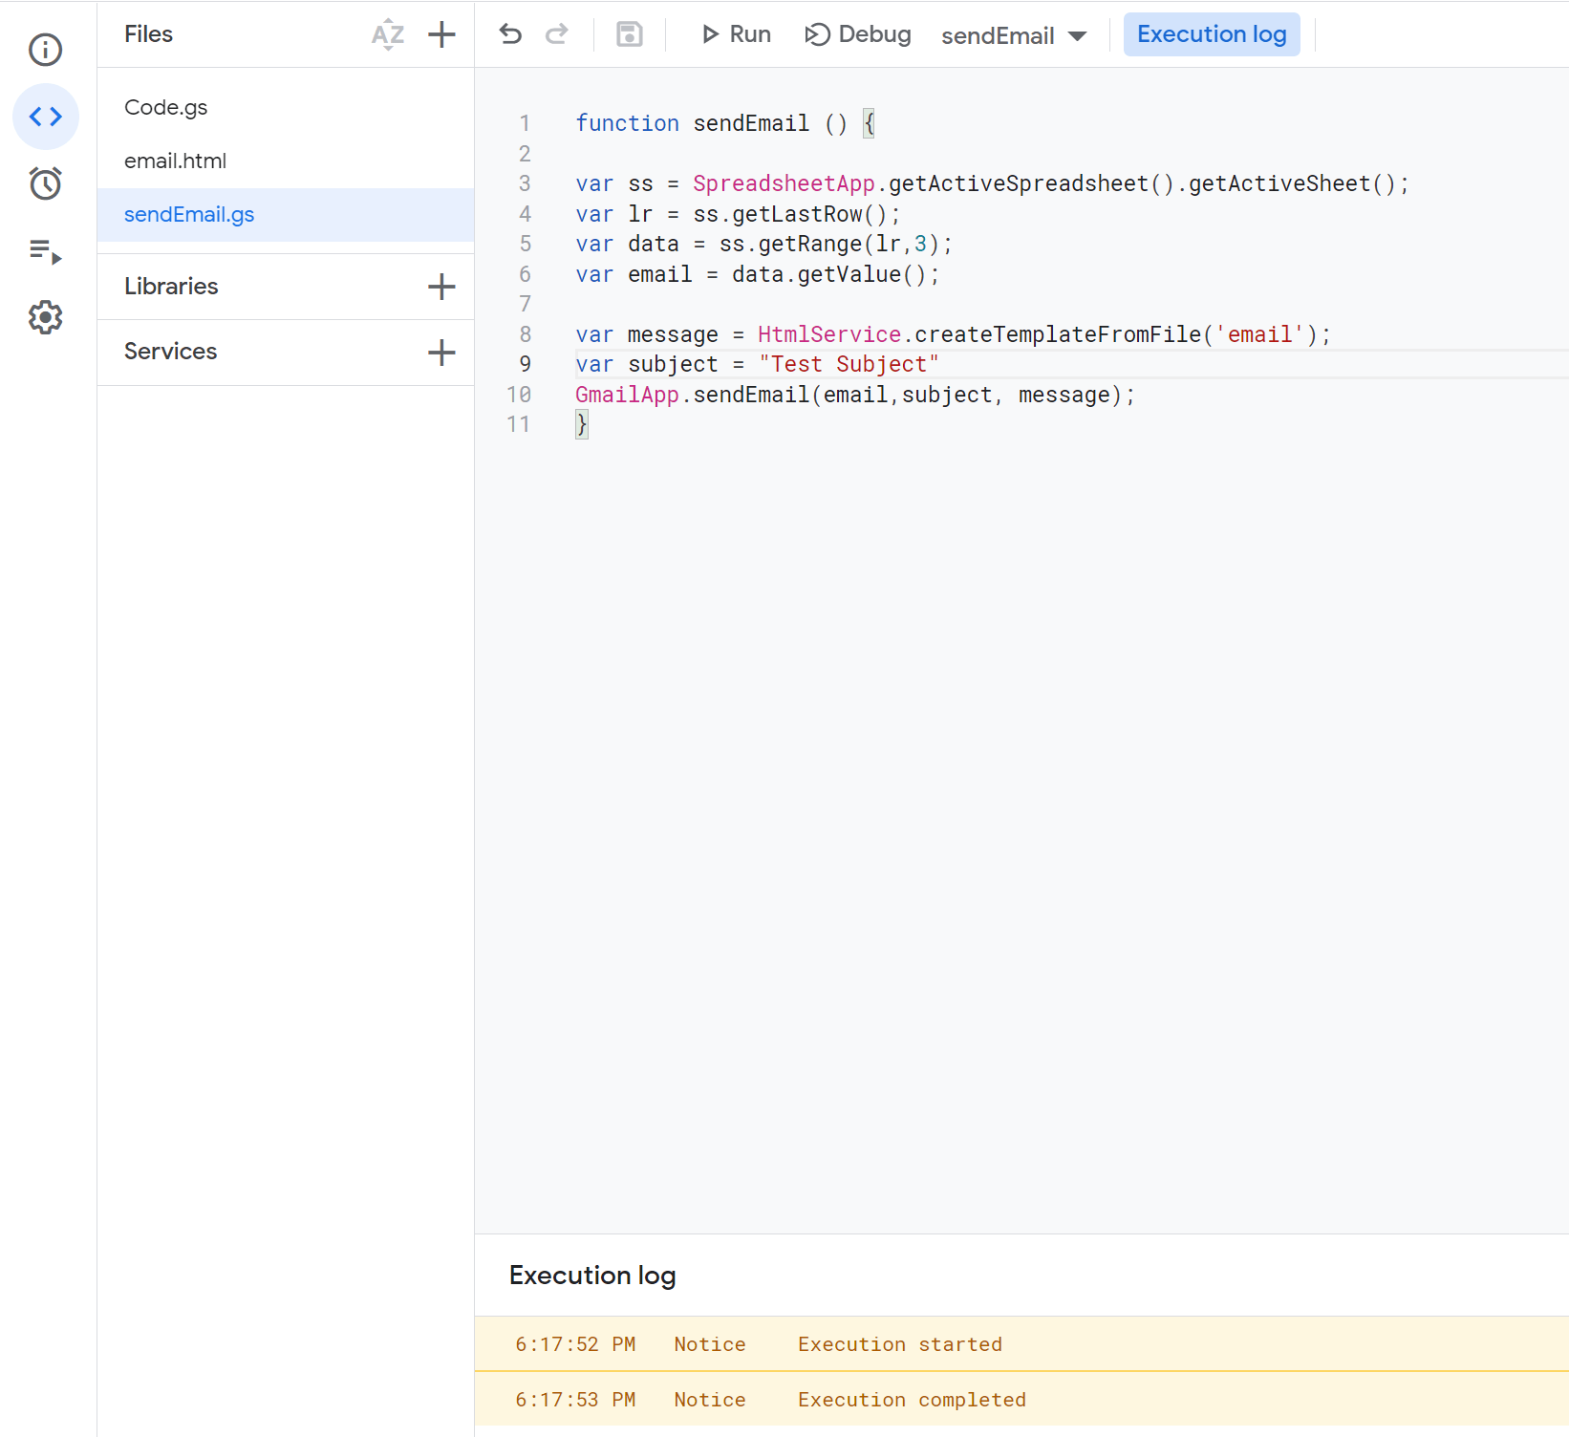Save the project with disk icon
This screenshot has height=1437, width=1569.
point(629,35)
